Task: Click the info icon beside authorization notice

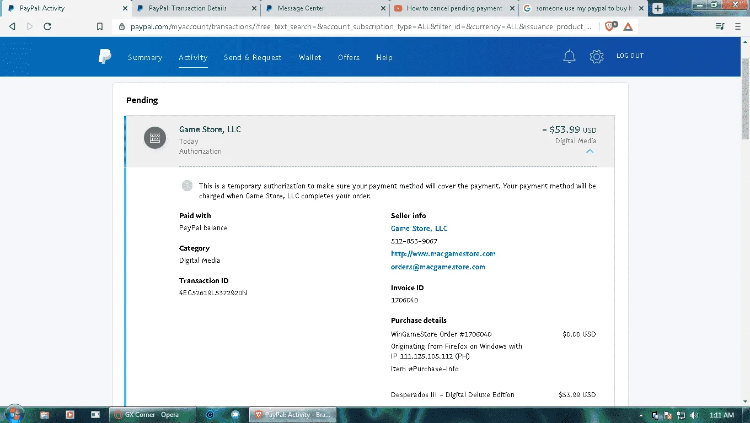Action: coord(187,186)
